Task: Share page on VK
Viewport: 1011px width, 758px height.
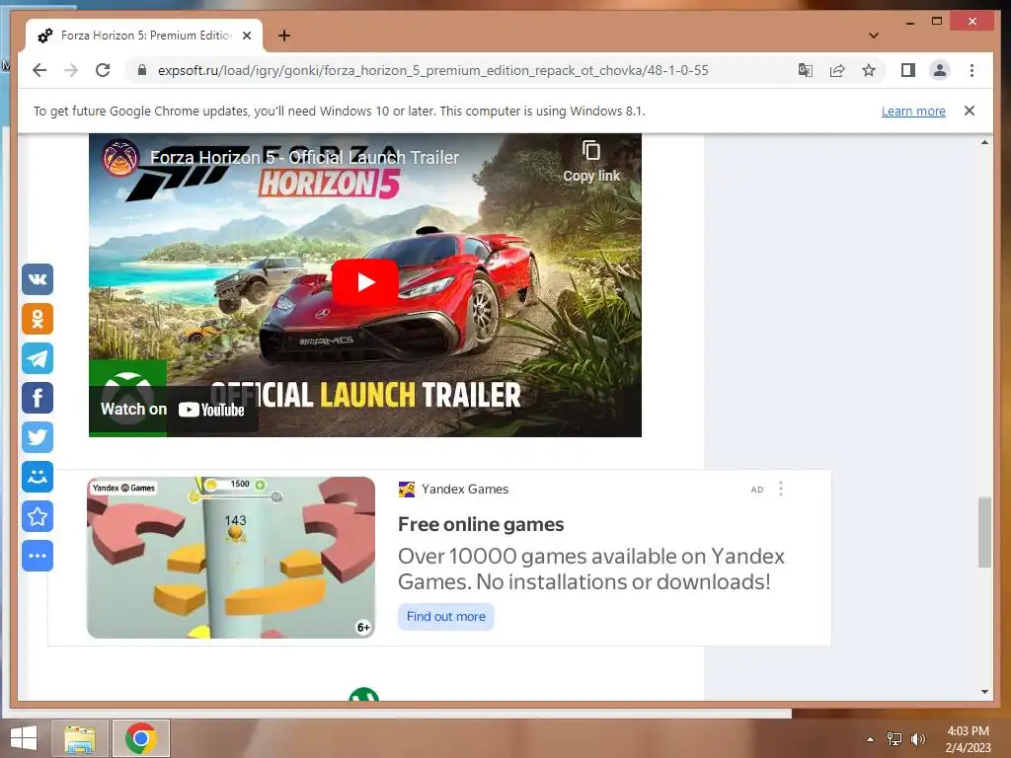Action: pos(38,279)
